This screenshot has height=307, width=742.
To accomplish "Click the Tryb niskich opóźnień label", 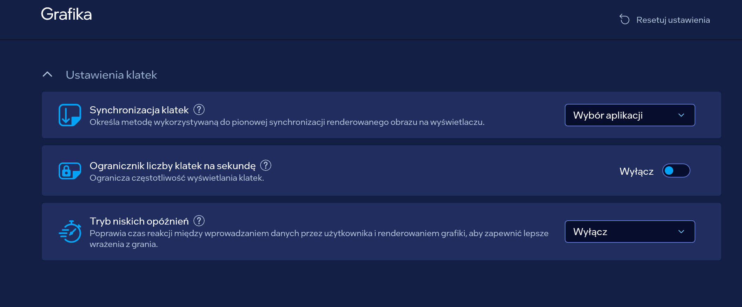I will pyautogui.click(x=139, y=221).
